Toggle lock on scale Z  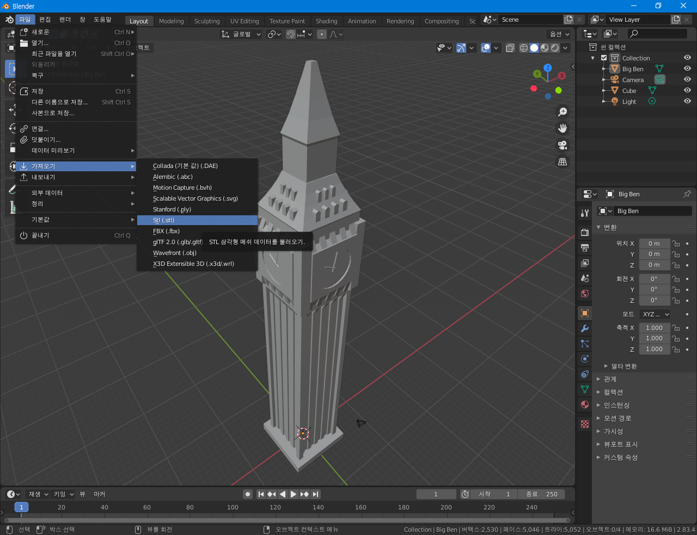[x=676, y=349]
